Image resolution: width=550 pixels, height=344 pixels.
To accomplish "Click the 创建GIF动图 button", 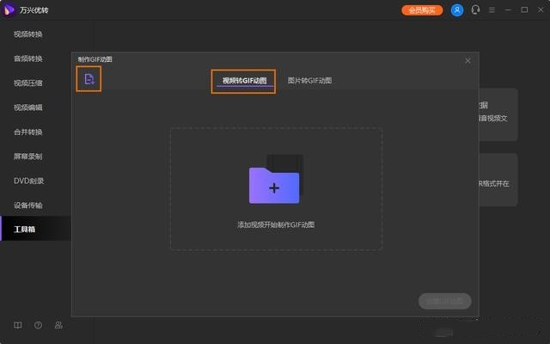I will pos(445,301).
